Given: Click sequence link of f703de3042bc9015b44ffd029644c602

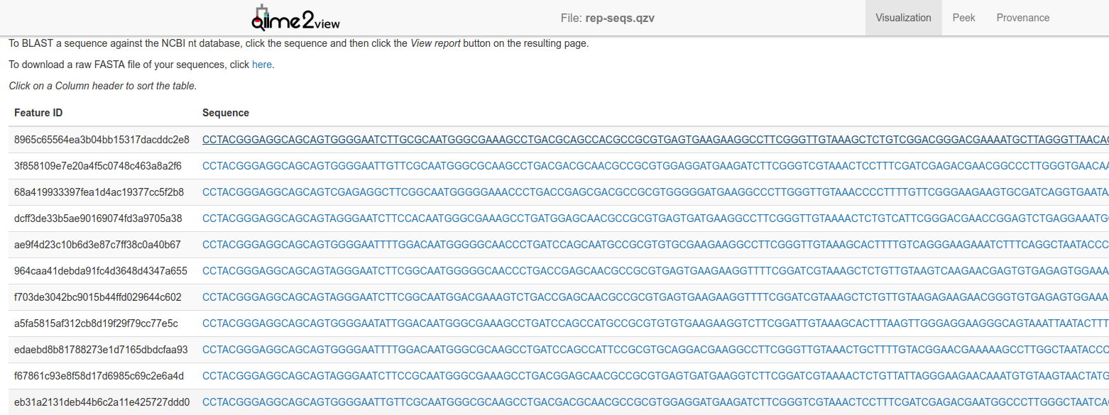Looking at the screenshot, I should [655, 297].
